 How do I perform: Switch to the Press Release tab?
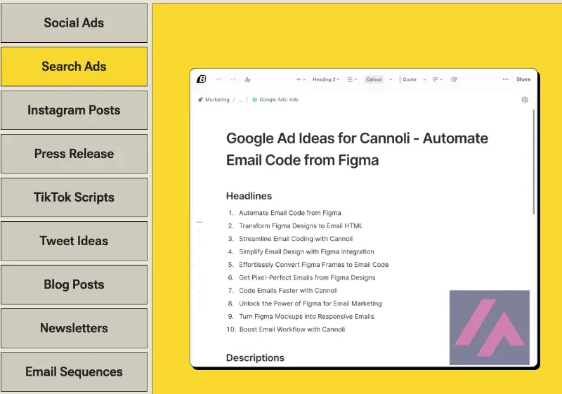click(74, 154)
